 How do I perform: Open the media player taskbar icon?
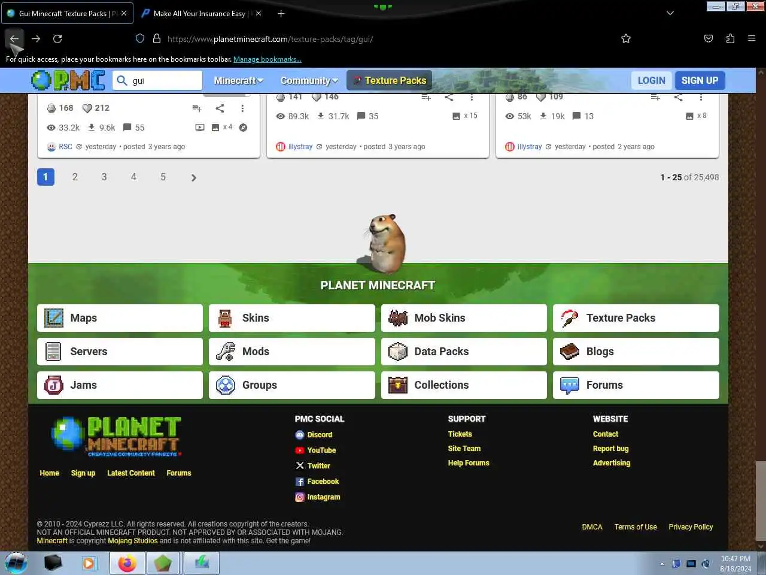[89, 564]
